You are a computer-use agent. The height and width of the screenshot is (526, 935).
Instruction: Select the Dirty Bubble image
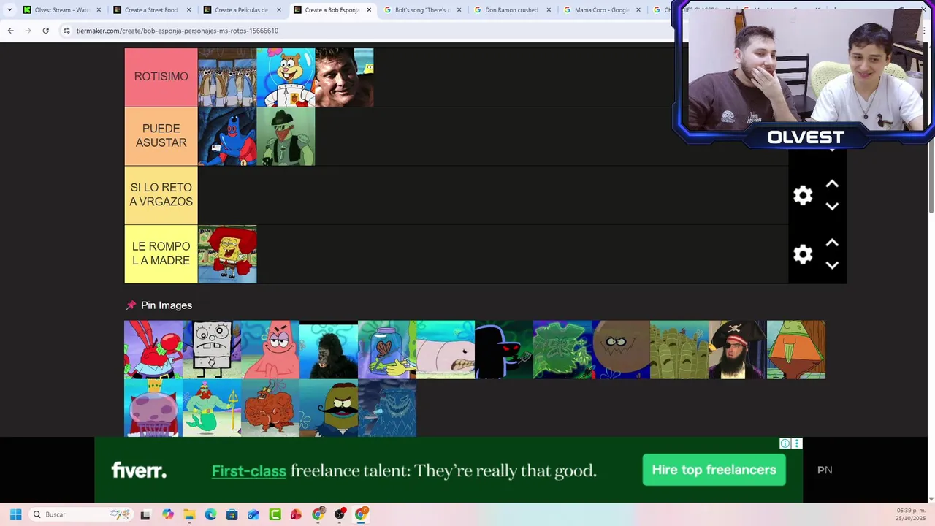[x=621, y=350]
